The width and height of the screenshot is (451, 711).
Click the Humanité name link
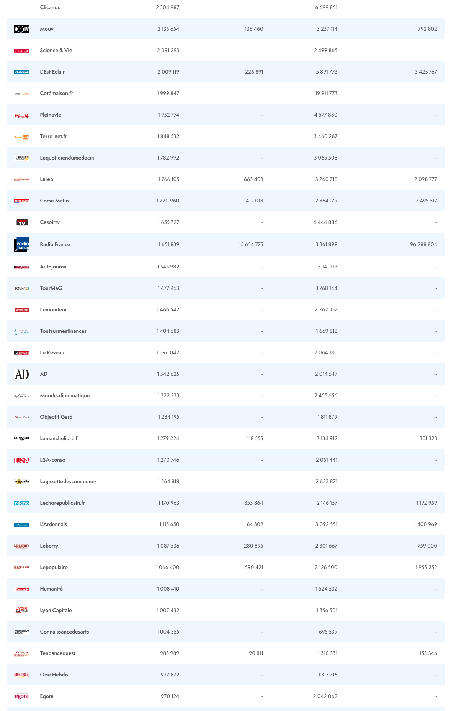click(51, 589)
